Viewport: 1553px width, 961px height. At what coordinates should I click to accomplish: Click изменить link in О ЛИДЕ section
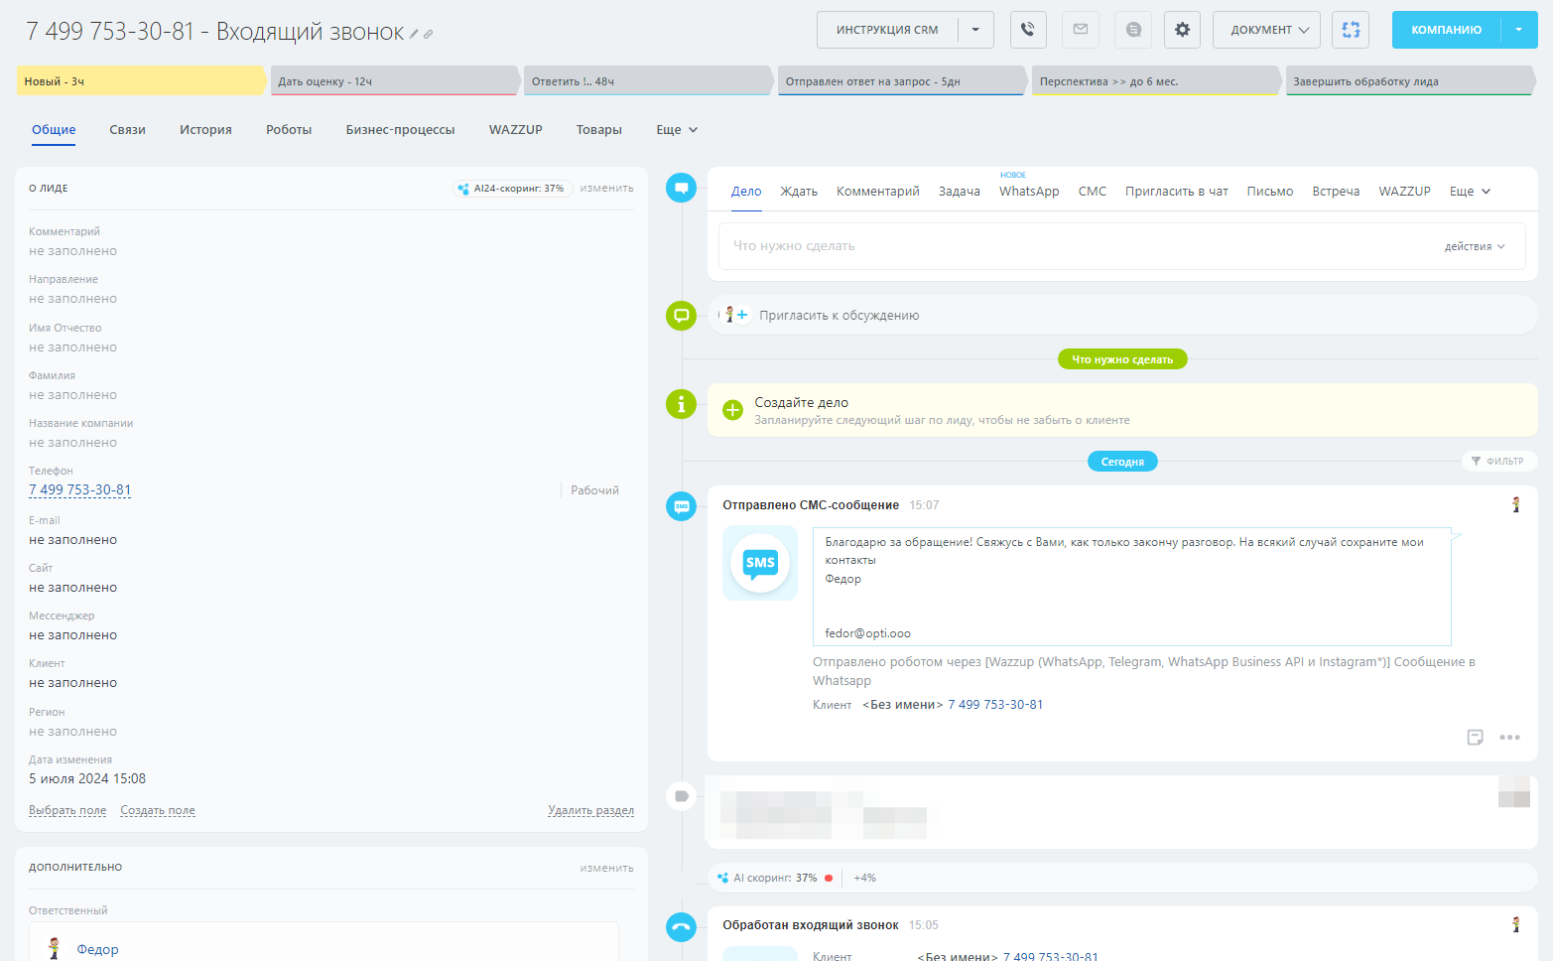pyautogui.click(x=606, y=188)
